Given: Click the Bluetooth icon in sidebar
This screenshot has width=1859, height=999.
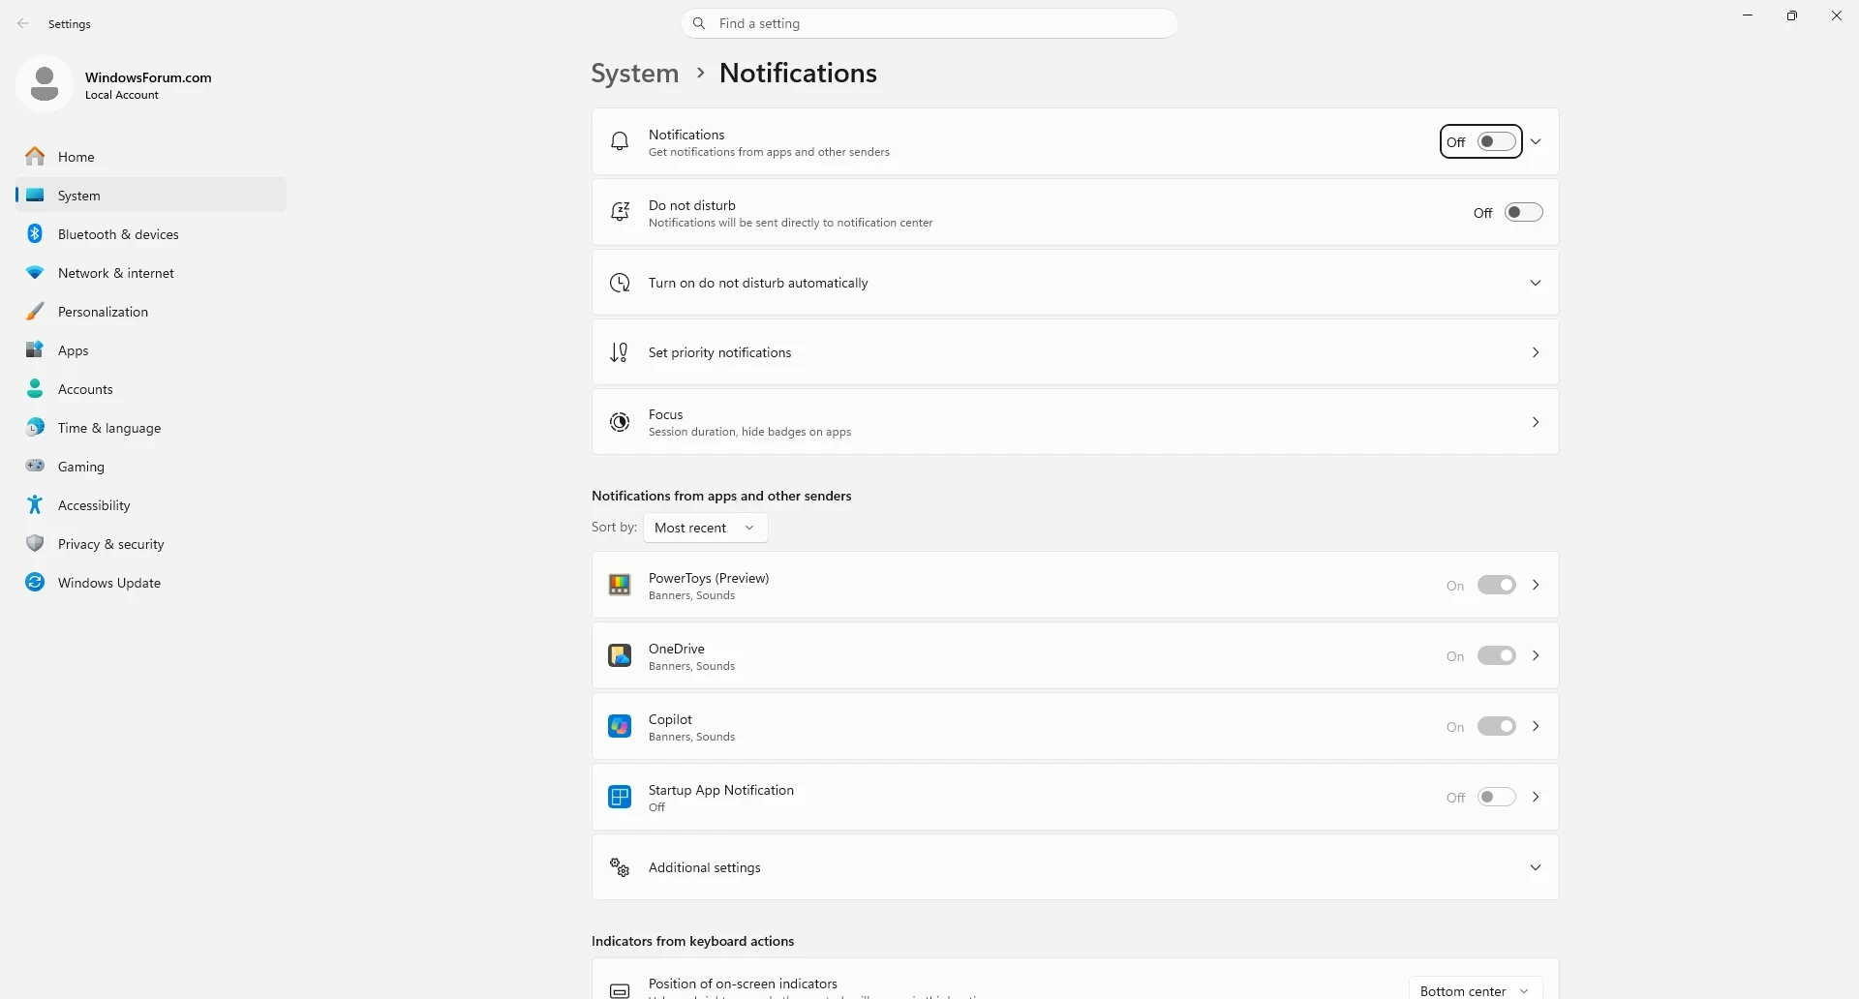Looking at the screenshot, I should coord(35,233).
